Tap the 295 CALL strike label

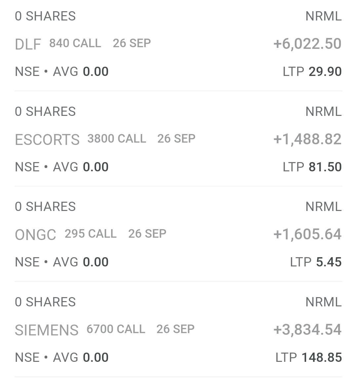click(91, 234)
